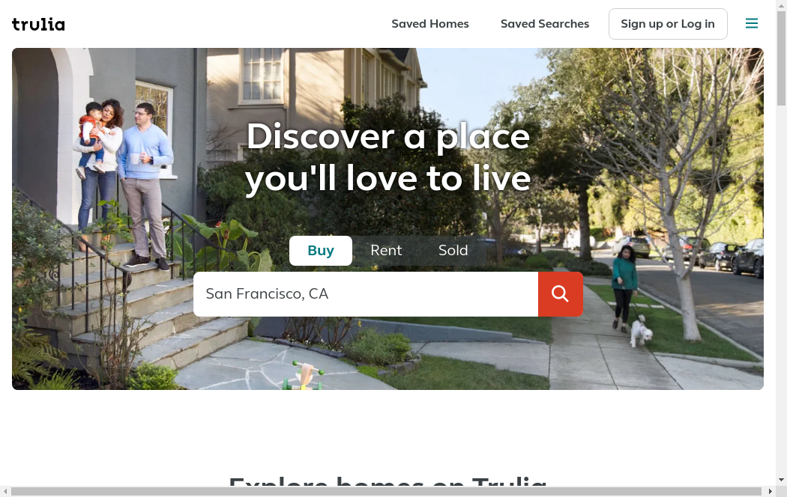Click the vertical scrollbar thumb
The height and width of the screenshot is (497, 787).
click(781, 58)
